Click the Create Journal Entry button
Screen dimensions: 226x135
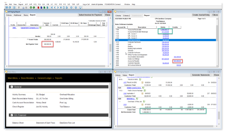pyautogui.click(x=201, y=15)
